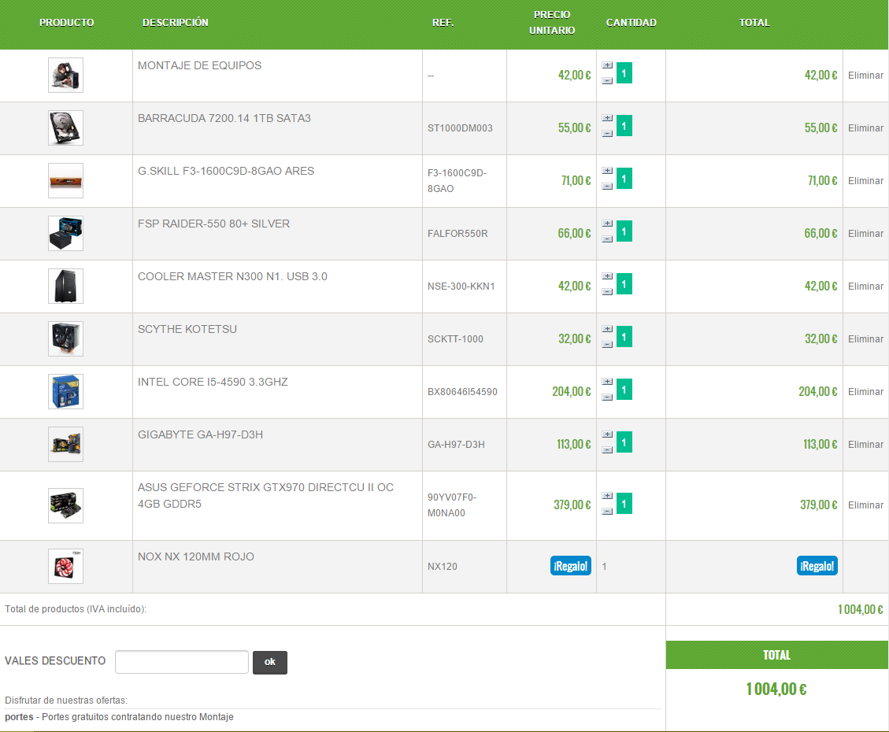Decrease quantity of BARRACUDA 7200.14 1TB with minus
889x732 pixels.
click(607, 134)
